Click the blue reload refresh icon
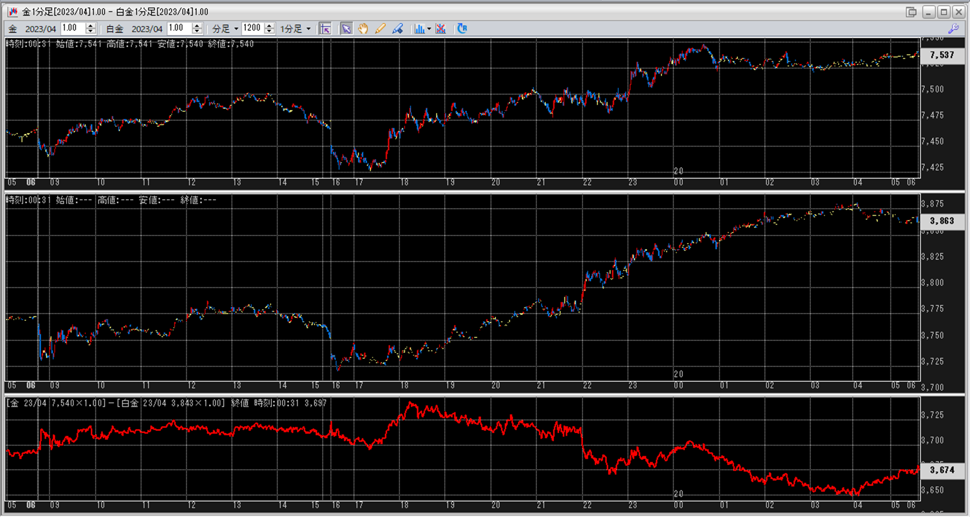This screenshot has height=517, width=970. [462, 29]
